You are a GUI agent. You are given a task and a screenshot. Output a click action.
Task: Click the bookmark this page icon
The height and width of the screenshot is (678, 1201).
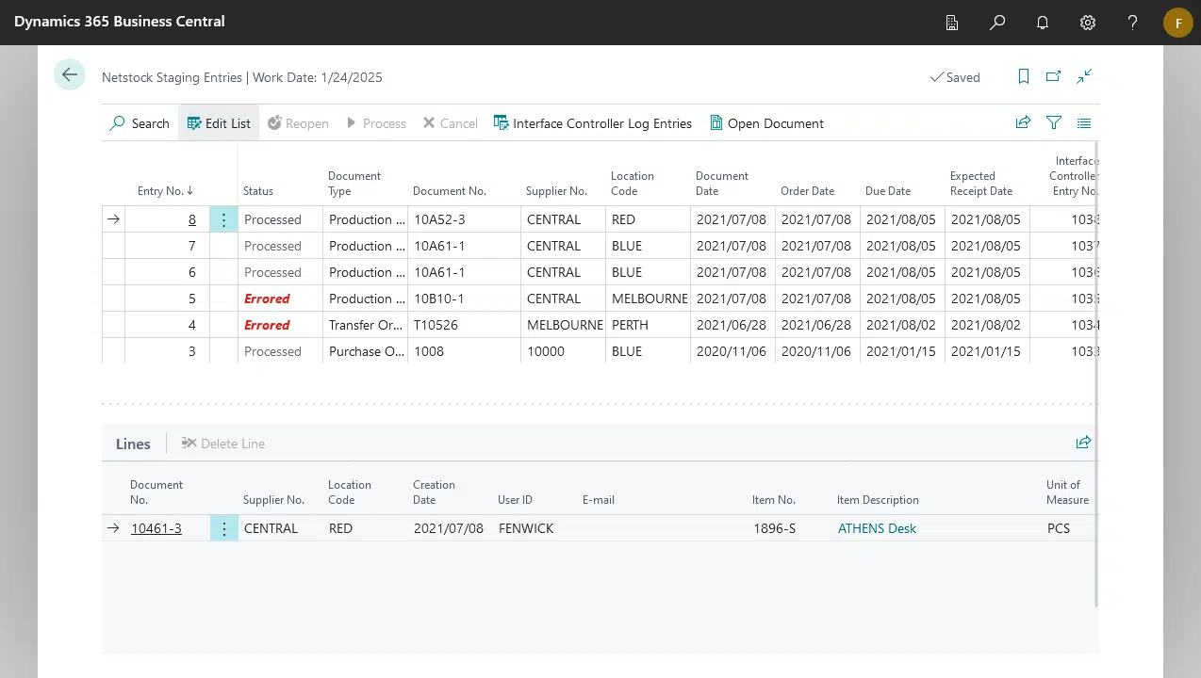1024,77
